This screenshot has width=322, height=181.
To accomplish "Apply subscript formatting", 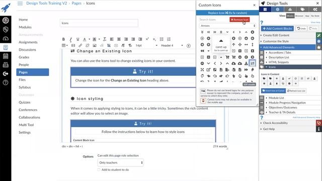I will coord(154,39).
